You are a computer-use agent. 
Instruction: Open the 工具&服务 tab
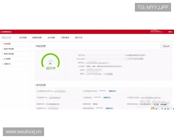coord(65,38)
